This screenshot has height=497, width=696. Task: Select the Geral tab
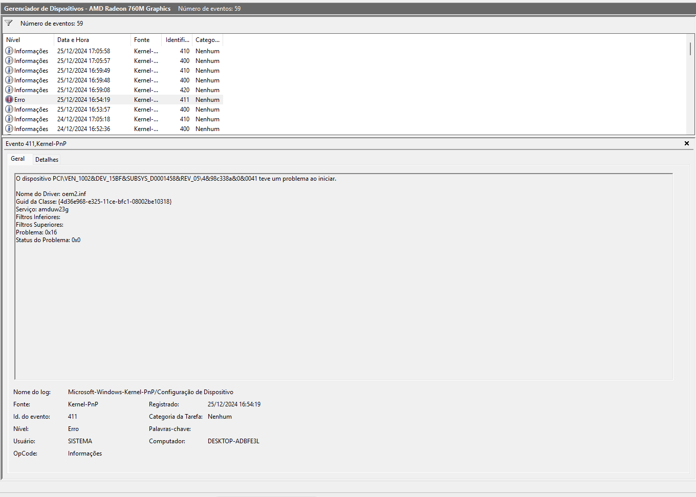[18, 159]
